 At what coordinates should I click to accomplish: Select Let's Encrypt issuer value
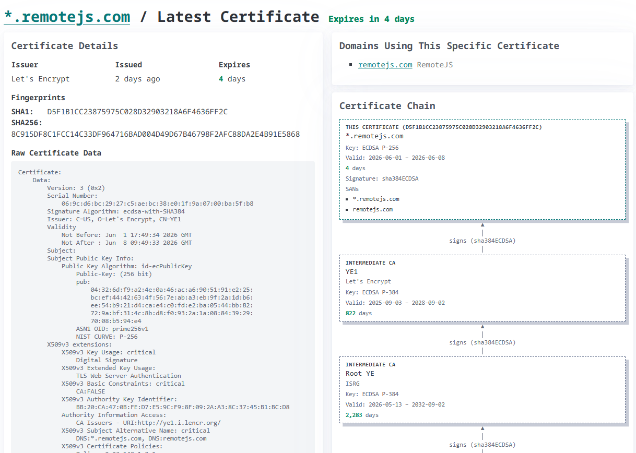(x=41, y=79)
